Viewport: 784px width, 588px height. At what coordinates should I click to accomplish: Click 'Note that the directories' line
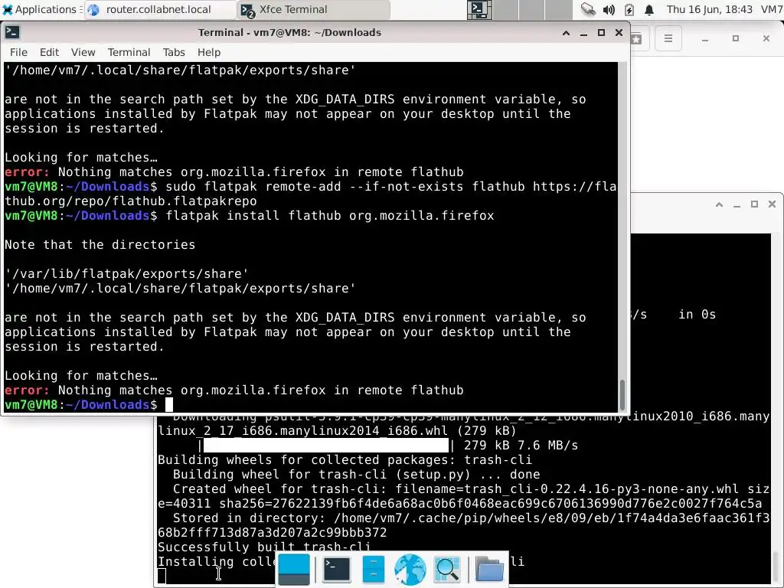tap(100, 244)
